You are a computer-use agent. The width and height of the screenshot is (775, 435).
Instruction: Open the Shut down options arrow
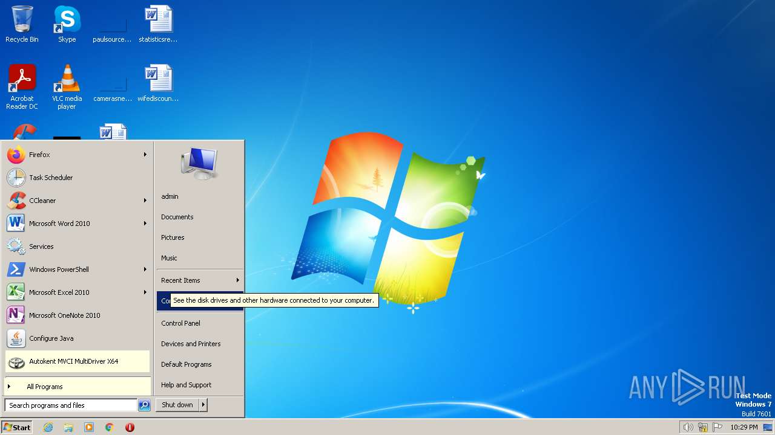(203, 405)
